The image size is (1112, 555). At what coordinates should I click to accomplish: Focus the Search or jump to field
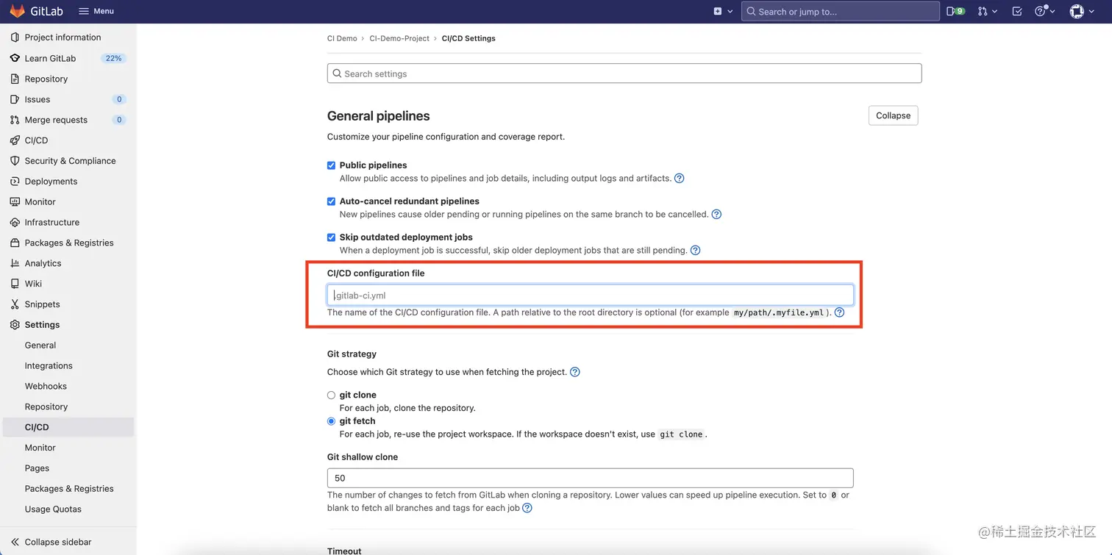tap(840, 11)
